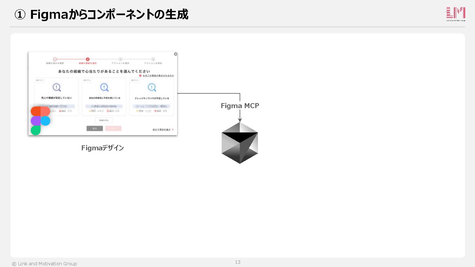Select the ナレッジやノウハウが不足している card text
475x267 pixels.
click(x=152, y=98)
